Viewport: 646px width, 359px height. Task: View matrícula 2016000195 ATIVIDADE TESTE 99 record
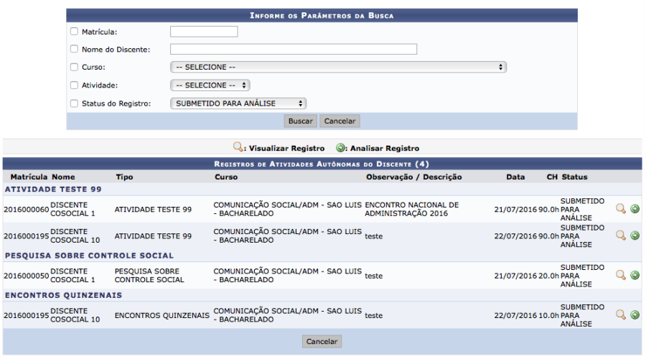621,236
